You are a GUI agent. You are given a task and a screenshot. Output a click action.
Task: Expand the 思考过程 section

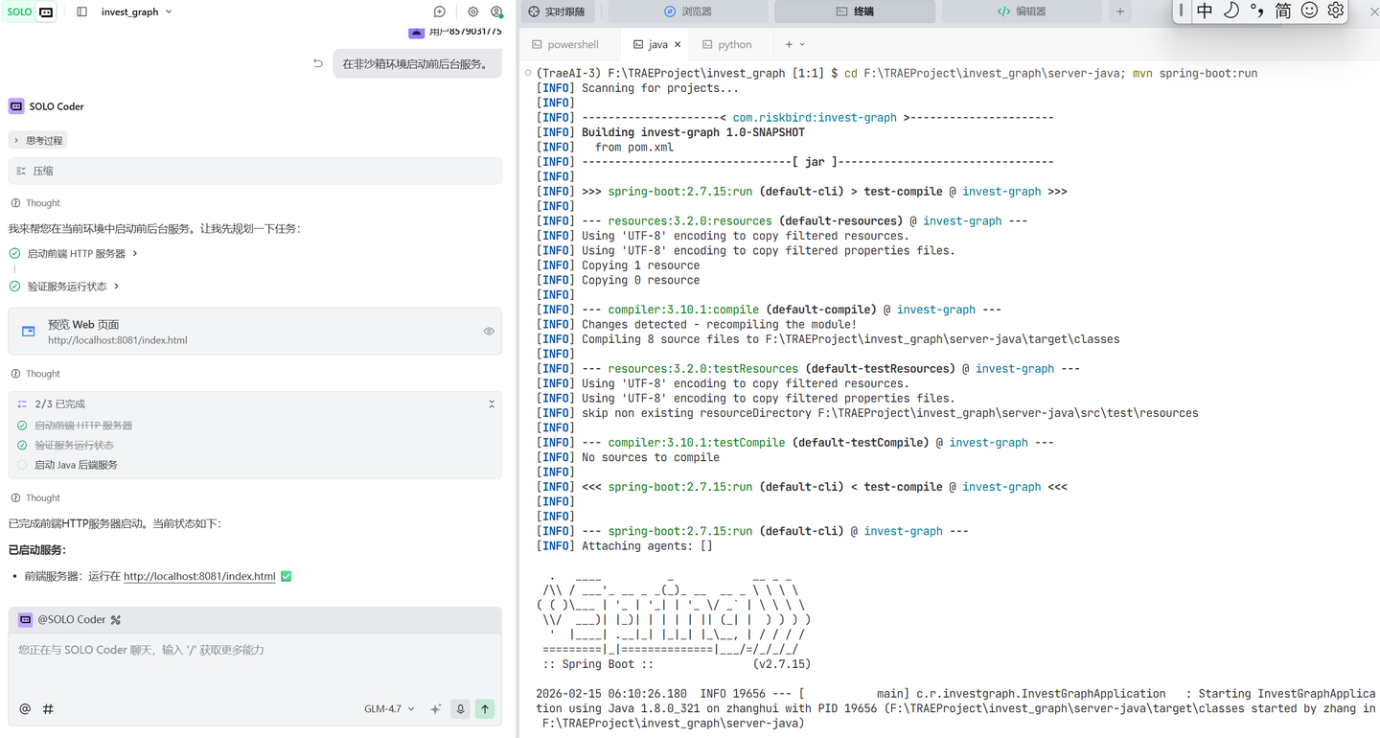coord(38,140)
